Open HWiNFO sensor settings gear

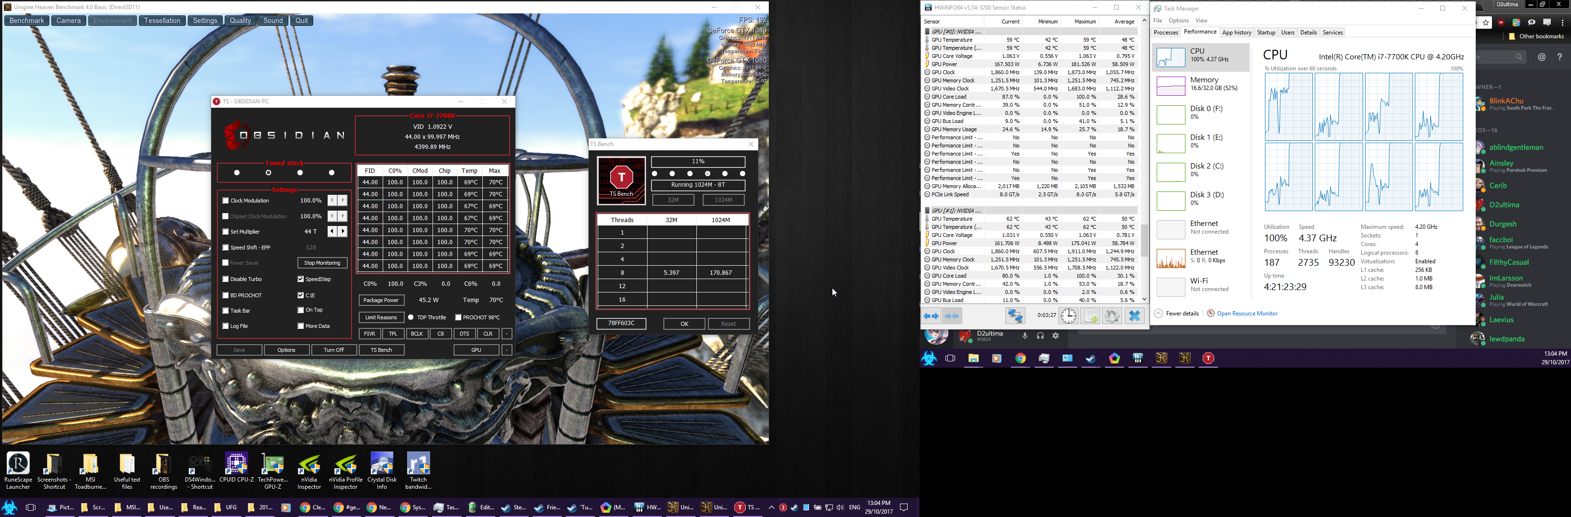click(x=1112, y=316)
